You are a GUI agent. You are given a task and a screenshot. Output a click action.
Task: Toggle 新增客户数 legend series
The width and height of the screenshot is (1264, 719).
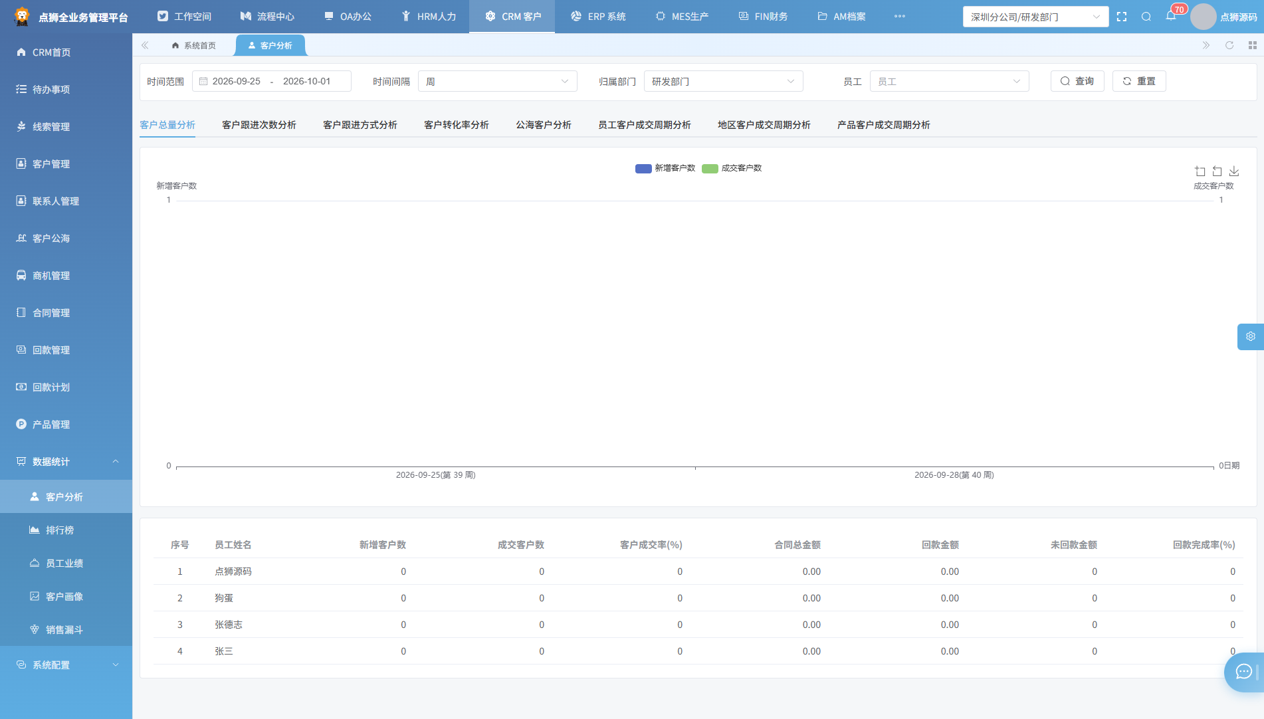coord(665,168)
